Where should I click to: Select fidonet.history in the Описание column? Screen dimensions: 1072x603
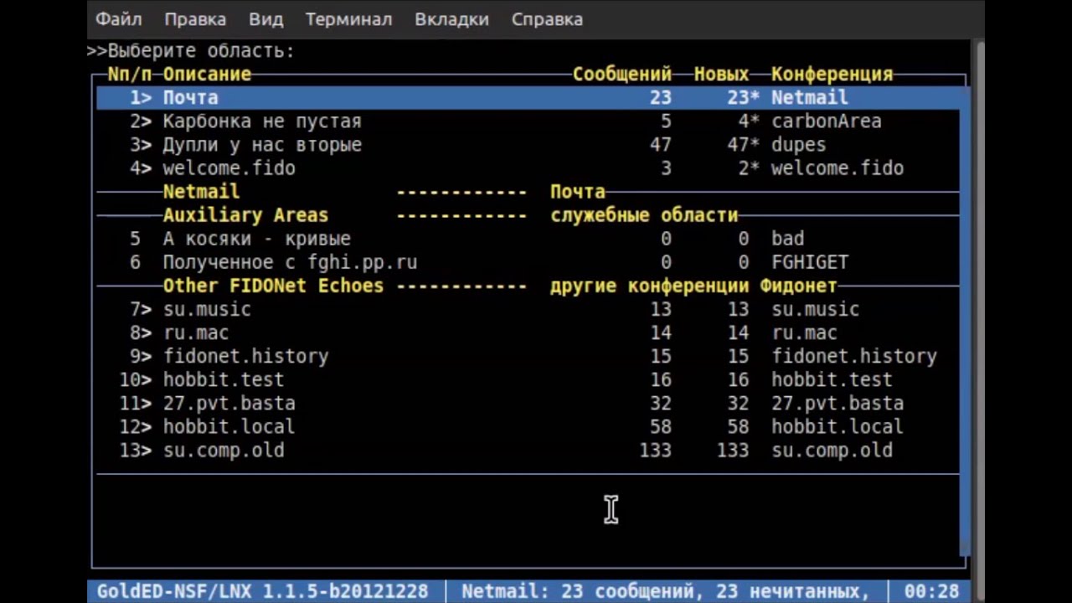tap(245, 356)
